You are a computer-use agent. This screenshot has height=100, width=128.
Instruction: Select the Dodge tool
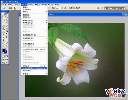click(7, 34)
